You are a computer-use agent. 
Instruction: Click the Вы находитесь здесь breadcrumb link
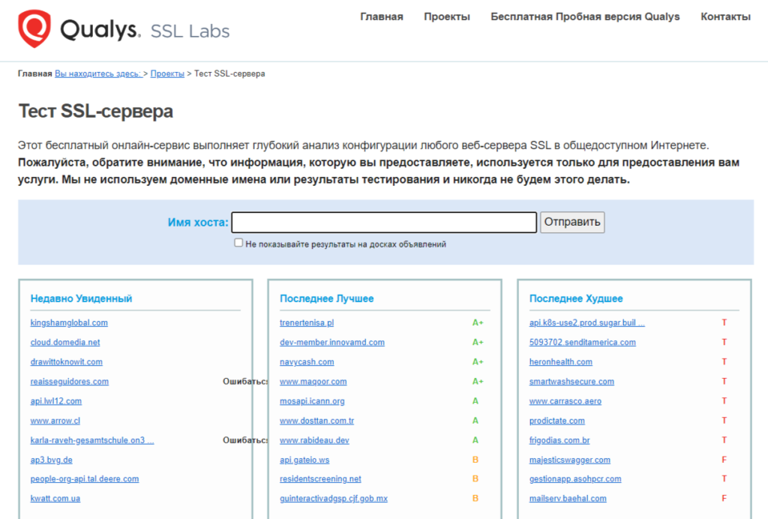[x=97, y=73]
